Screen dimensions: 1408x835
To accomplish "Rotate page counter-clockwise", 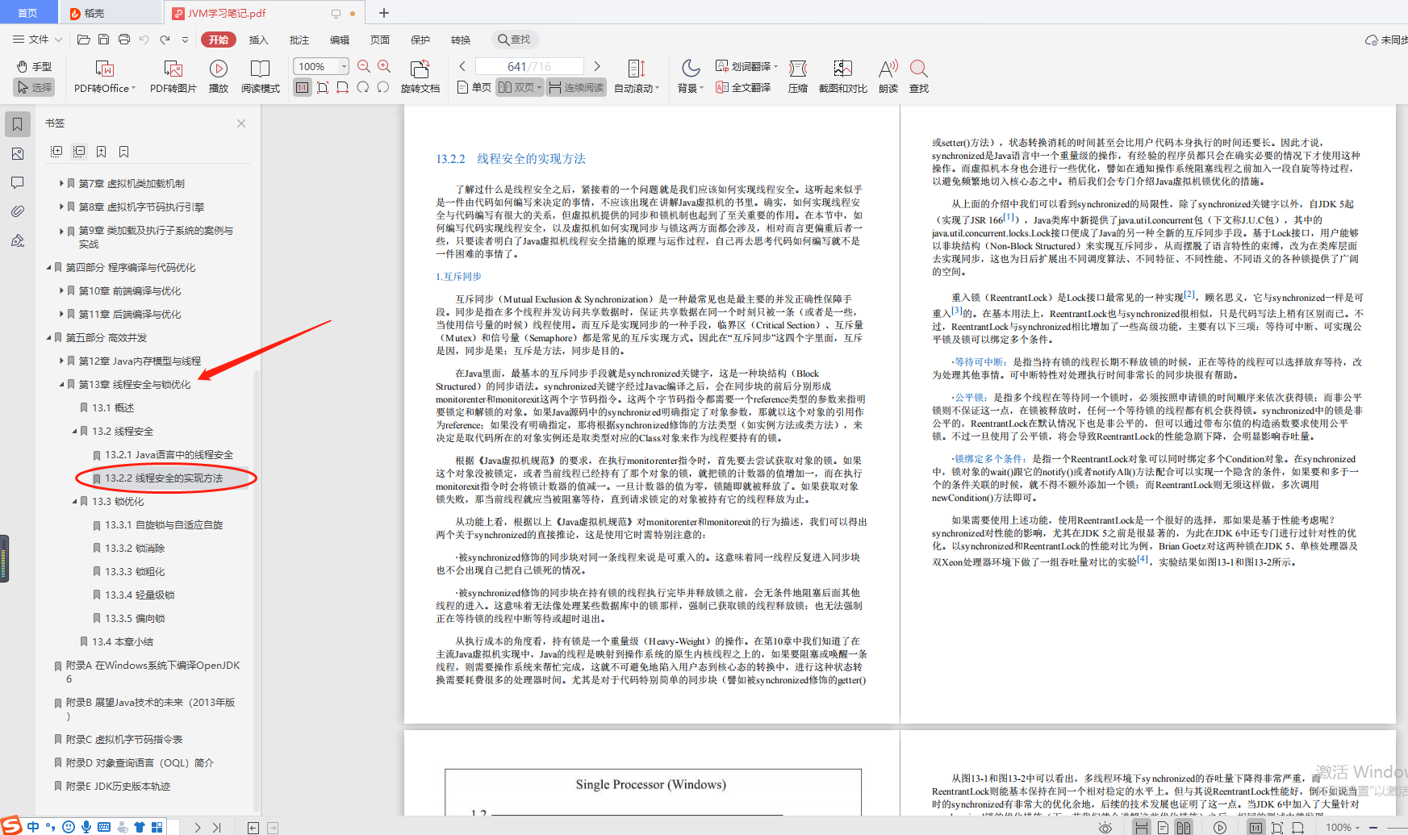I will (383, 87).
